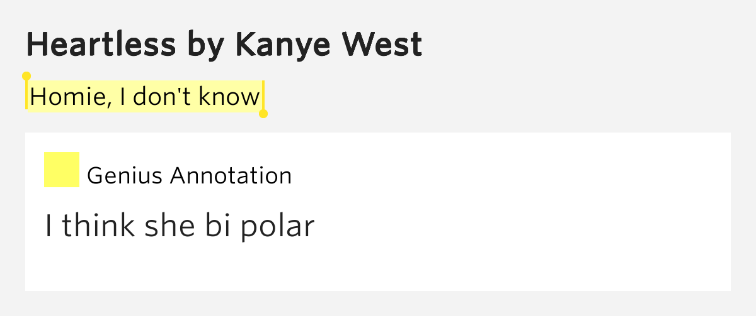Click the "Genius Annotation" label
Screen dimensions: 756x316
pos(189,176)
